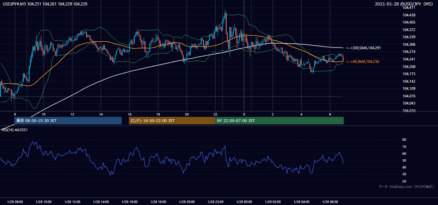438x205 pixels.
Task: Click the 1/29 04:00 time label
Action: click(301, 202)
